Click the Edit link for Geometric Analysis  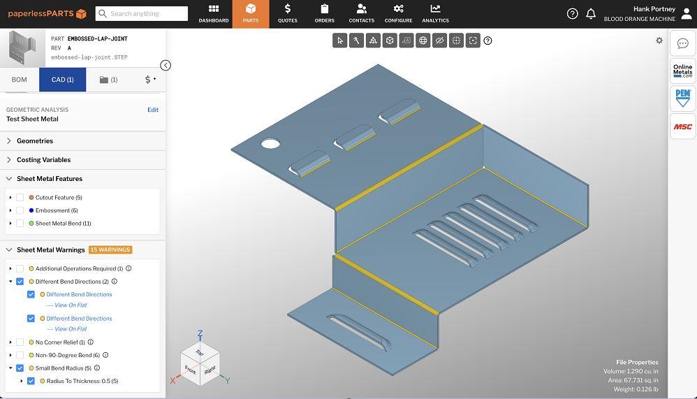[x=153, y=110]
